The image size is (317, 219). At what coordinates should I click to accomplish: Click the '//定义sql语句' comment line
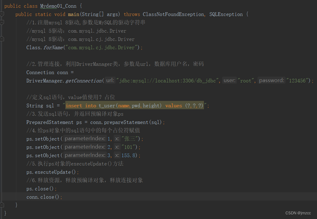click(x=71, y=97)
